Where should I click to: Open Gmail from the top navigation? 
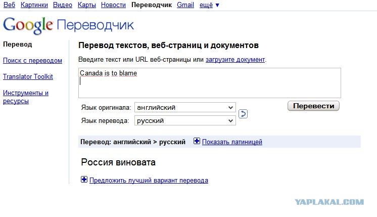pyautogui.click(x=185, y=5)
